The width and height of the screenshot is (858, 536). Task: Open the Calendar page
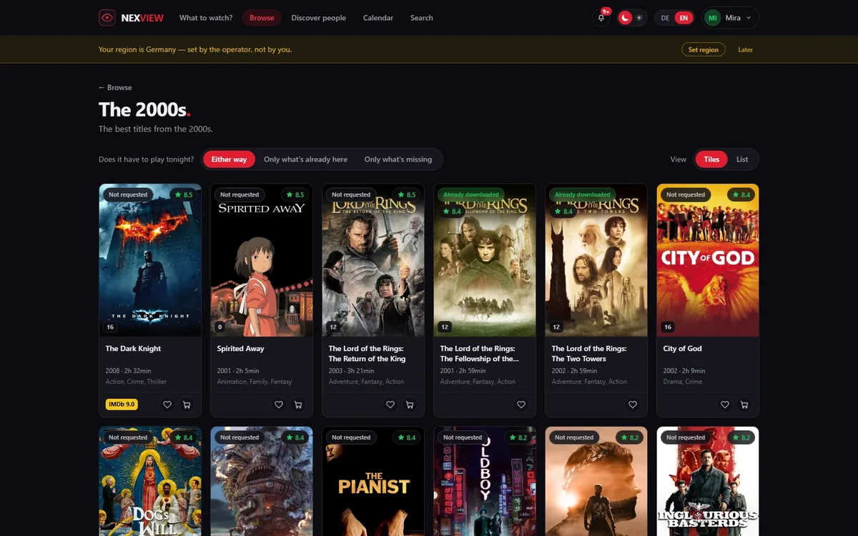click(378, 18)
